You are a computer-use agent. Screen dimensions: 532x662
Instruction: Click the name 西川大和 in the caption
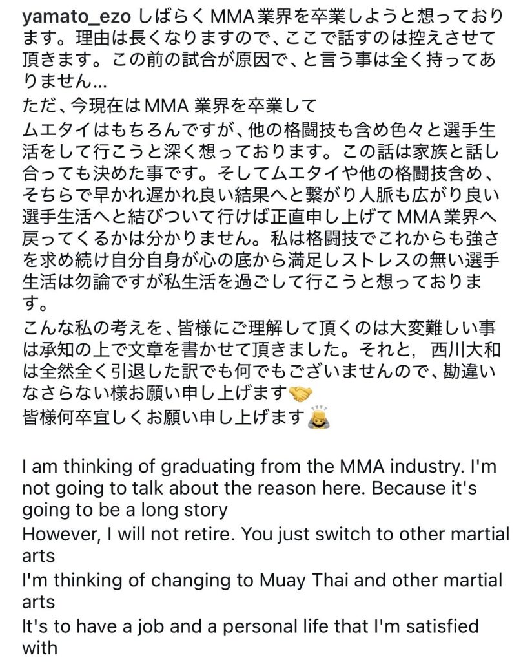point(466,350)
